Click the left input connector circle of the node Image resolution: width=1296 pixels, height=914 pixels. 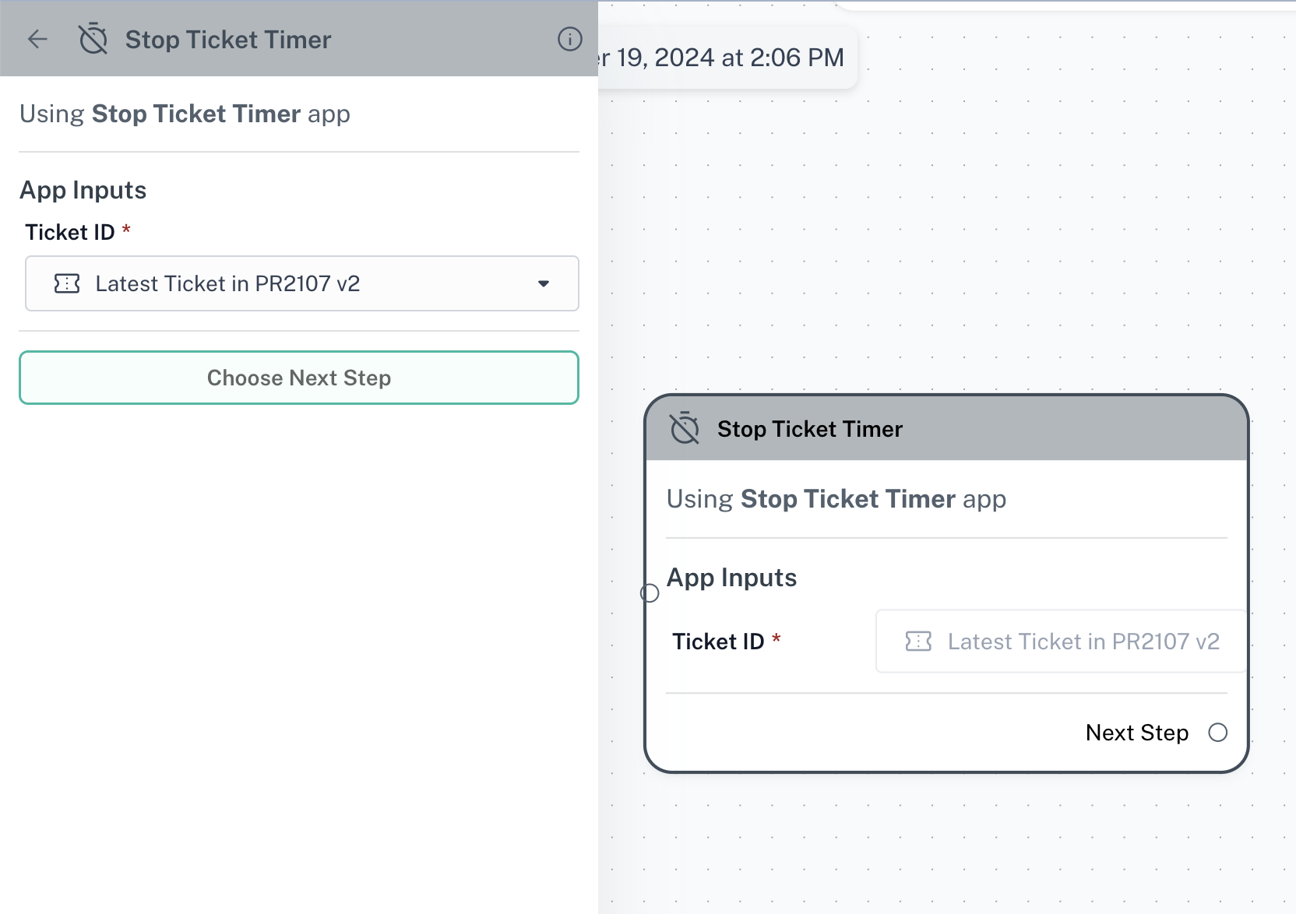(x=650, y=592)
